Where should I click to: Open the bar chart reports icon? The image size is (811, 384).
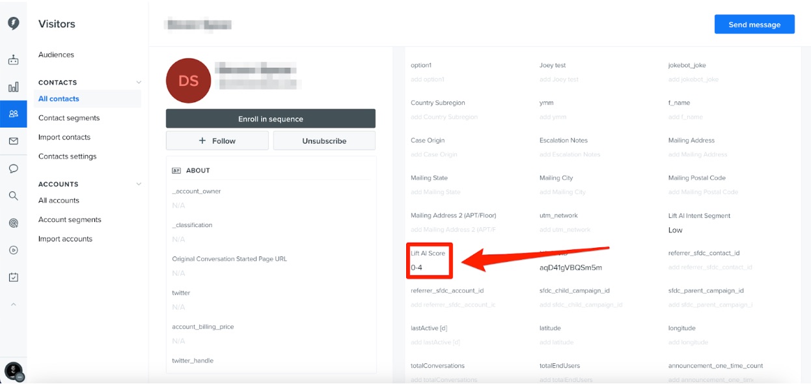(13, 87)
